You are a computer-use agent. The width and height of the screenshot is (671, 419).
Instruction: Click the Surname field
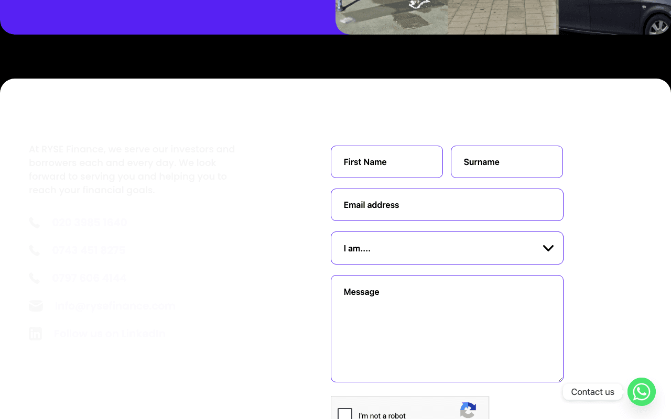[x=506, y=162]
